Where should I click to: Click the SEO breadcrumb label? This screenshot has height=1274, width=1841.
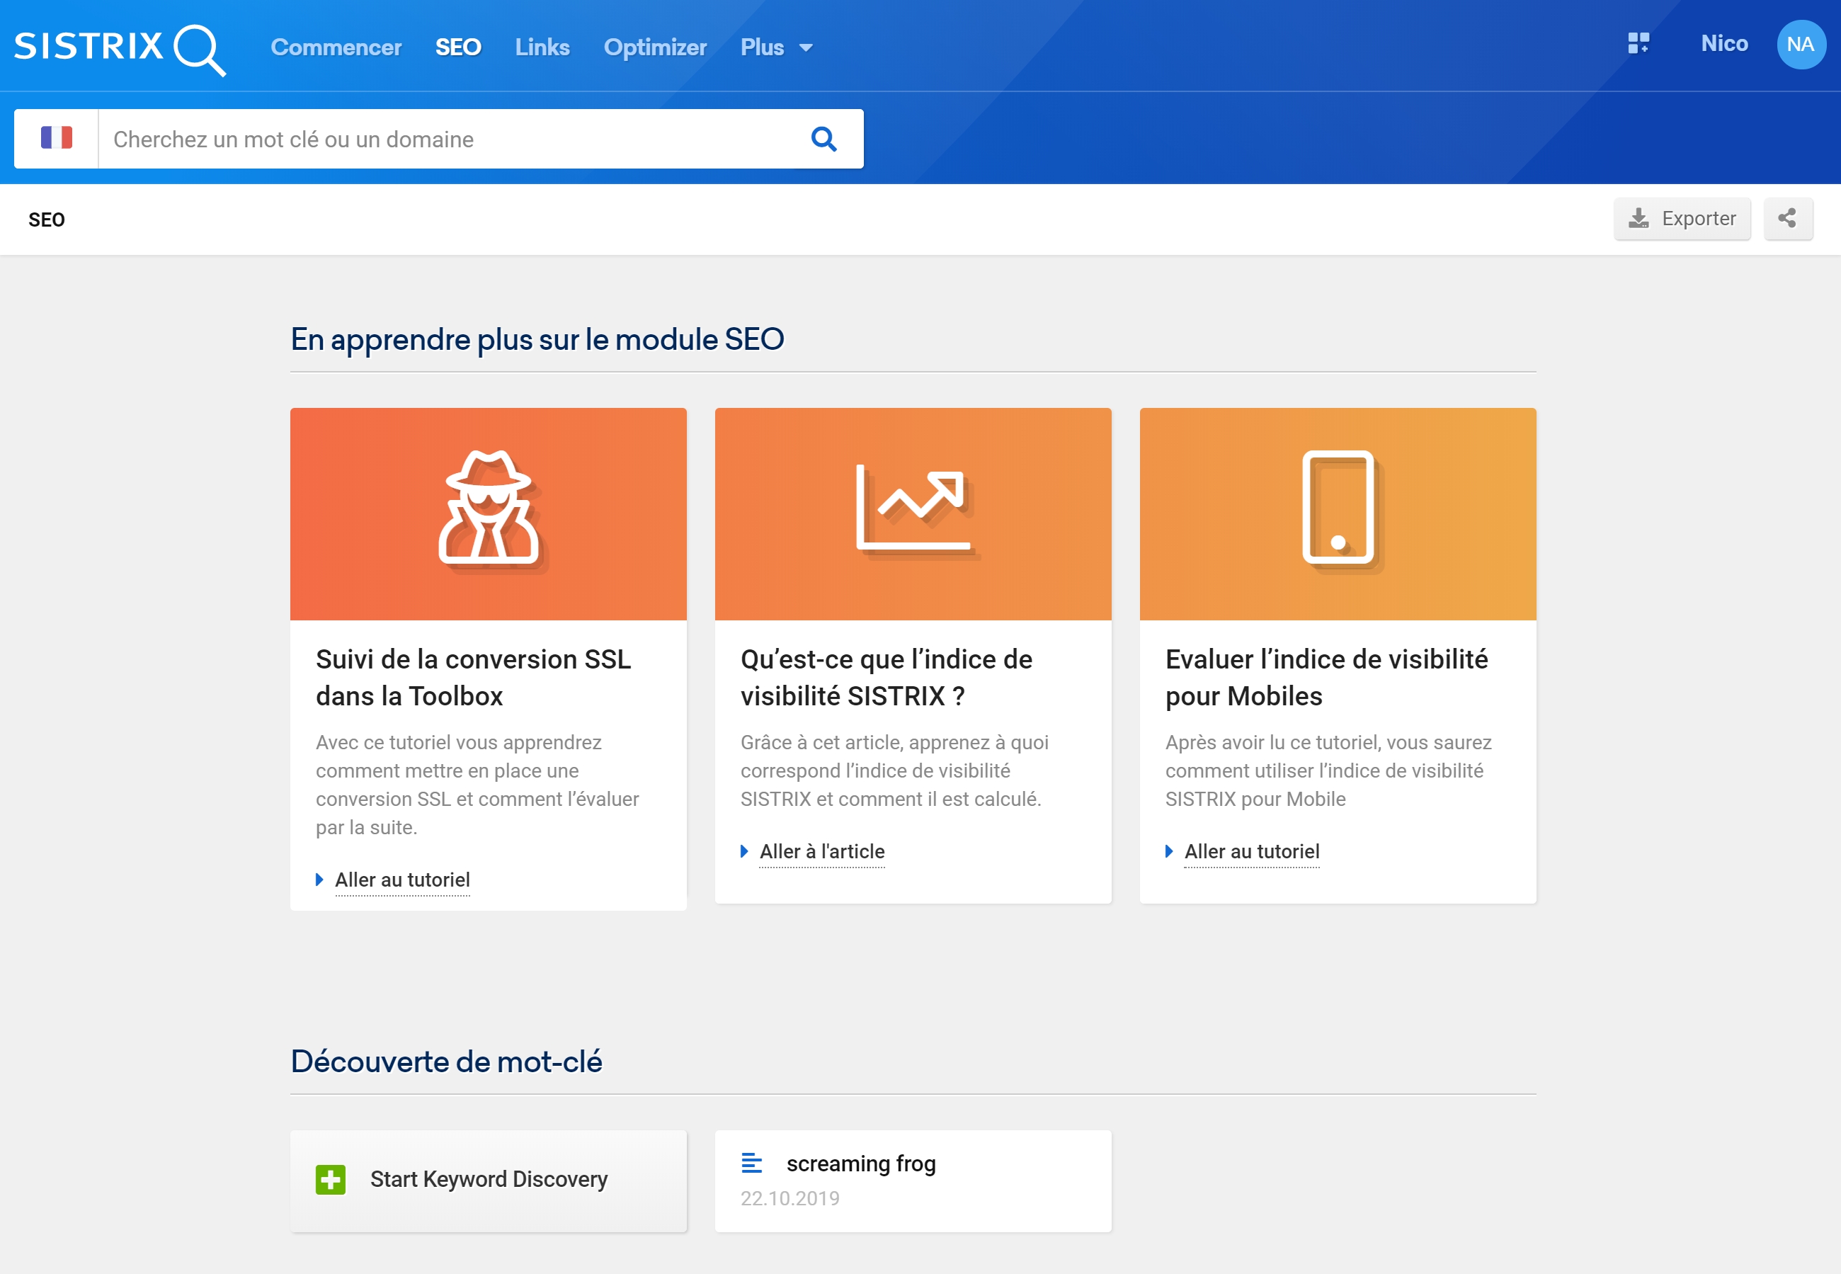pyautogui.click(x=46, y=220)
